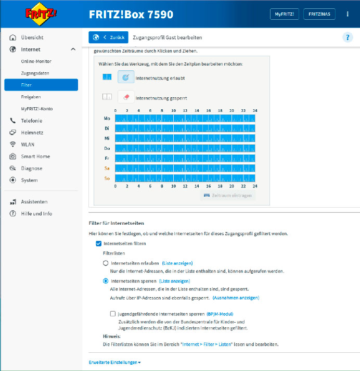
Task: Click the white blocked-time legend icon
Action: point(107,97)
